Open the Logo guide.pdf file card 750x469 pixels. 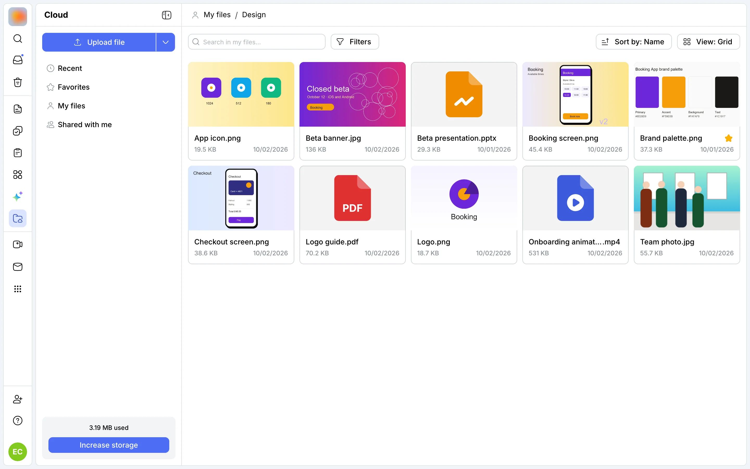click(x=352, y=215)
